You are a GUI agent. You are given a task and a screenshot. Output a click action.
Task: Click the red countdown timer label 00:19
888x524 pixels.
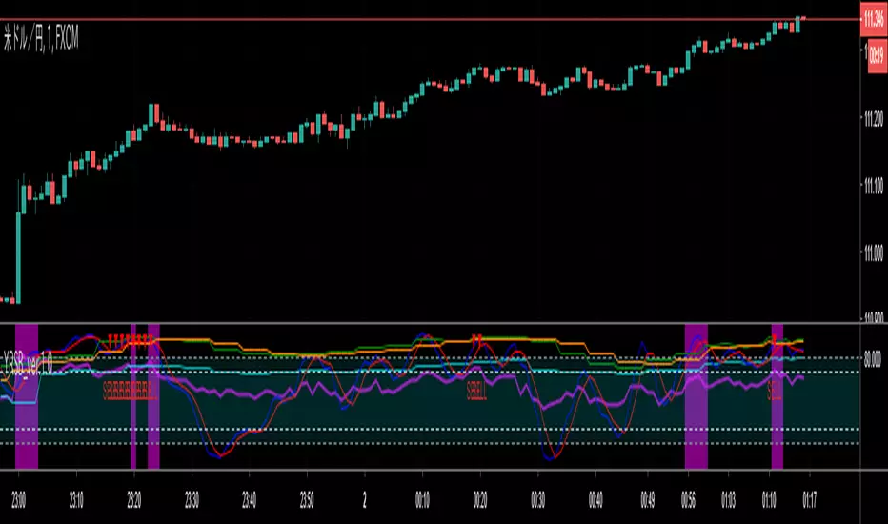(x=877, y=55)
